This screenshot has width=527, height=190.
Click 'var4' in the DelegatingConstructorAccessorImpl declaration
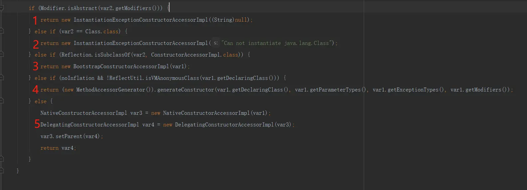[x=148, y=125]
